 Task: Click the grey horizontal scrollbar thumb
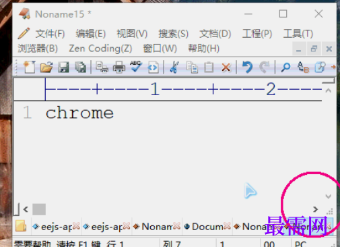[x=39, y=209]
